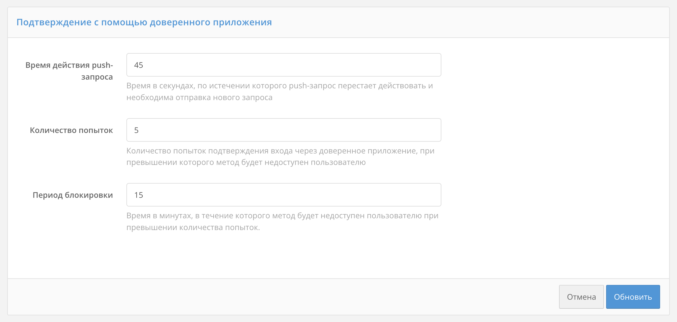Click the blue Обновить confirmation button
The height and width of the screenshot is (322, 677).
(x=633, y=297)
